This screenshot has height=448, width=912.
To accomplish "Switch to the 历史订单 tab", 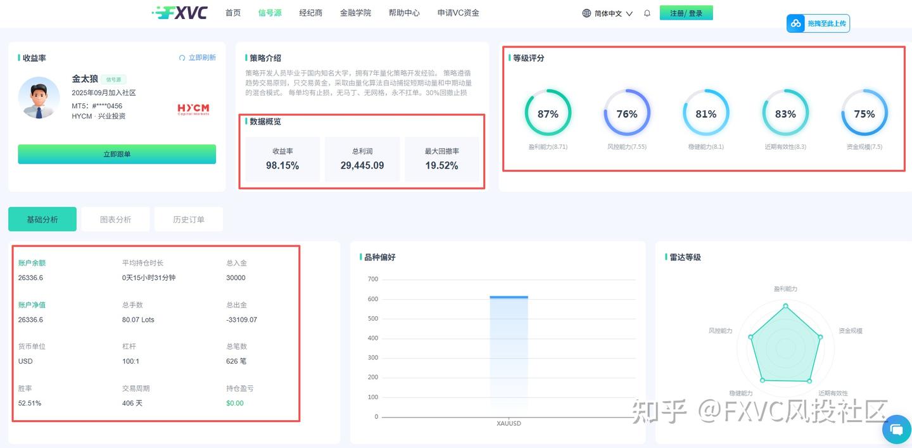I will (x=188, y=219).
